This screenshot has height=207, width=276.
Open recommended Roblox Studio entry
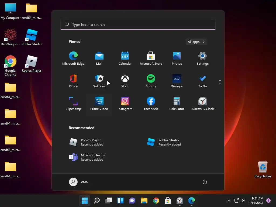(164, 142)
